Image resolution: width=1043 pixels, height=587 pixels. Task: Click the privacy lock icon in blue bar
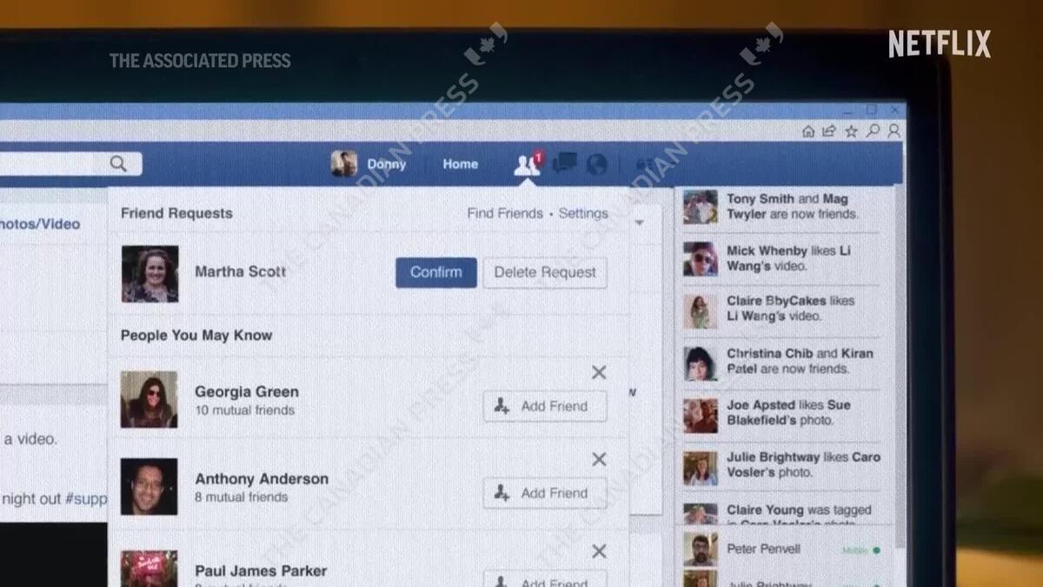(x=644, y=163)
